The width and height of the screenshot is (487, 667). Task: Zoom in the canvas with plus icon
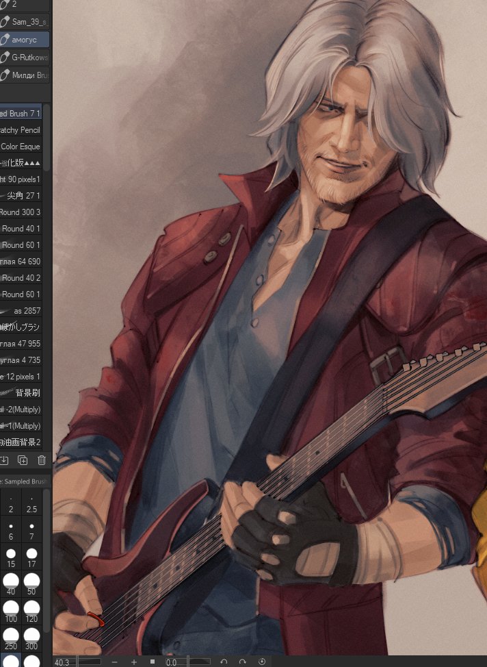134,662
